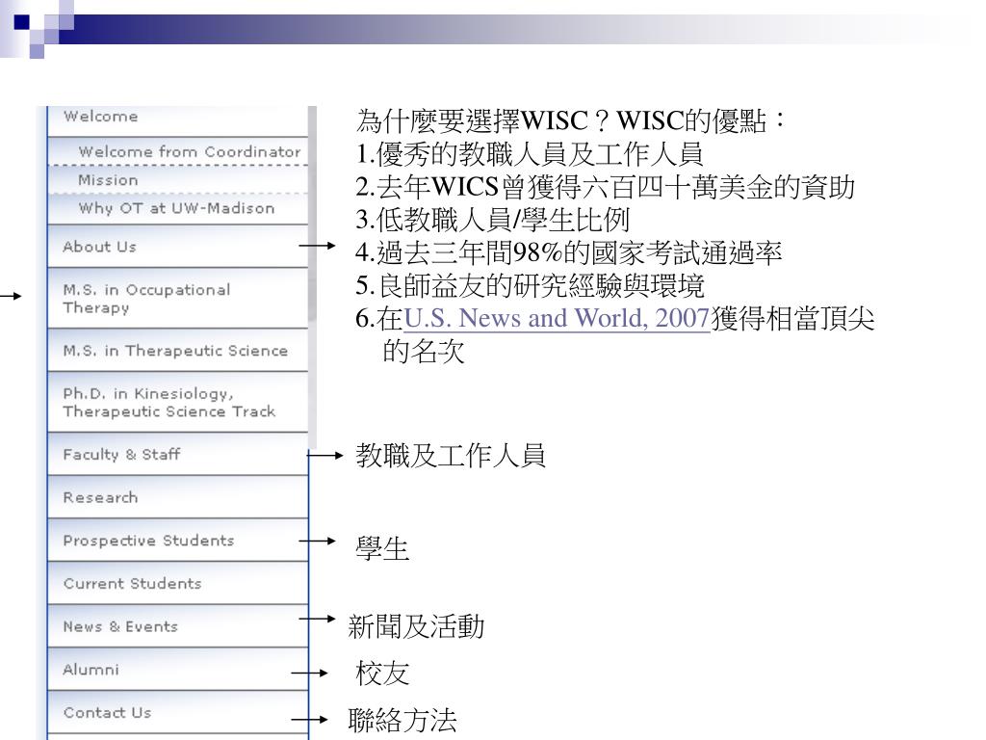Open the Research menu item
The width and height of the screenshot is (986, 740).
(x=177, y=498)
